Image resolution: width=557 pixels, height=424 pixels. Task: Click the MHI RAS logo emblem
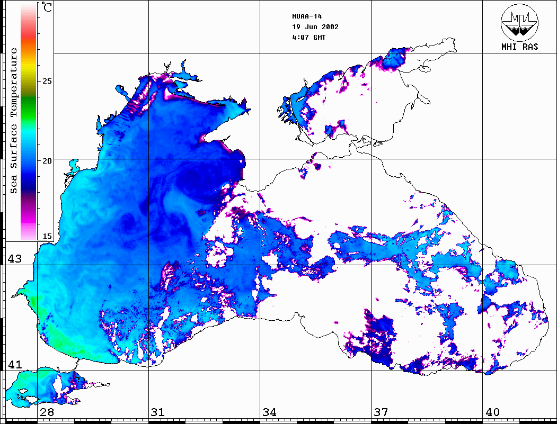coord(520,22)
